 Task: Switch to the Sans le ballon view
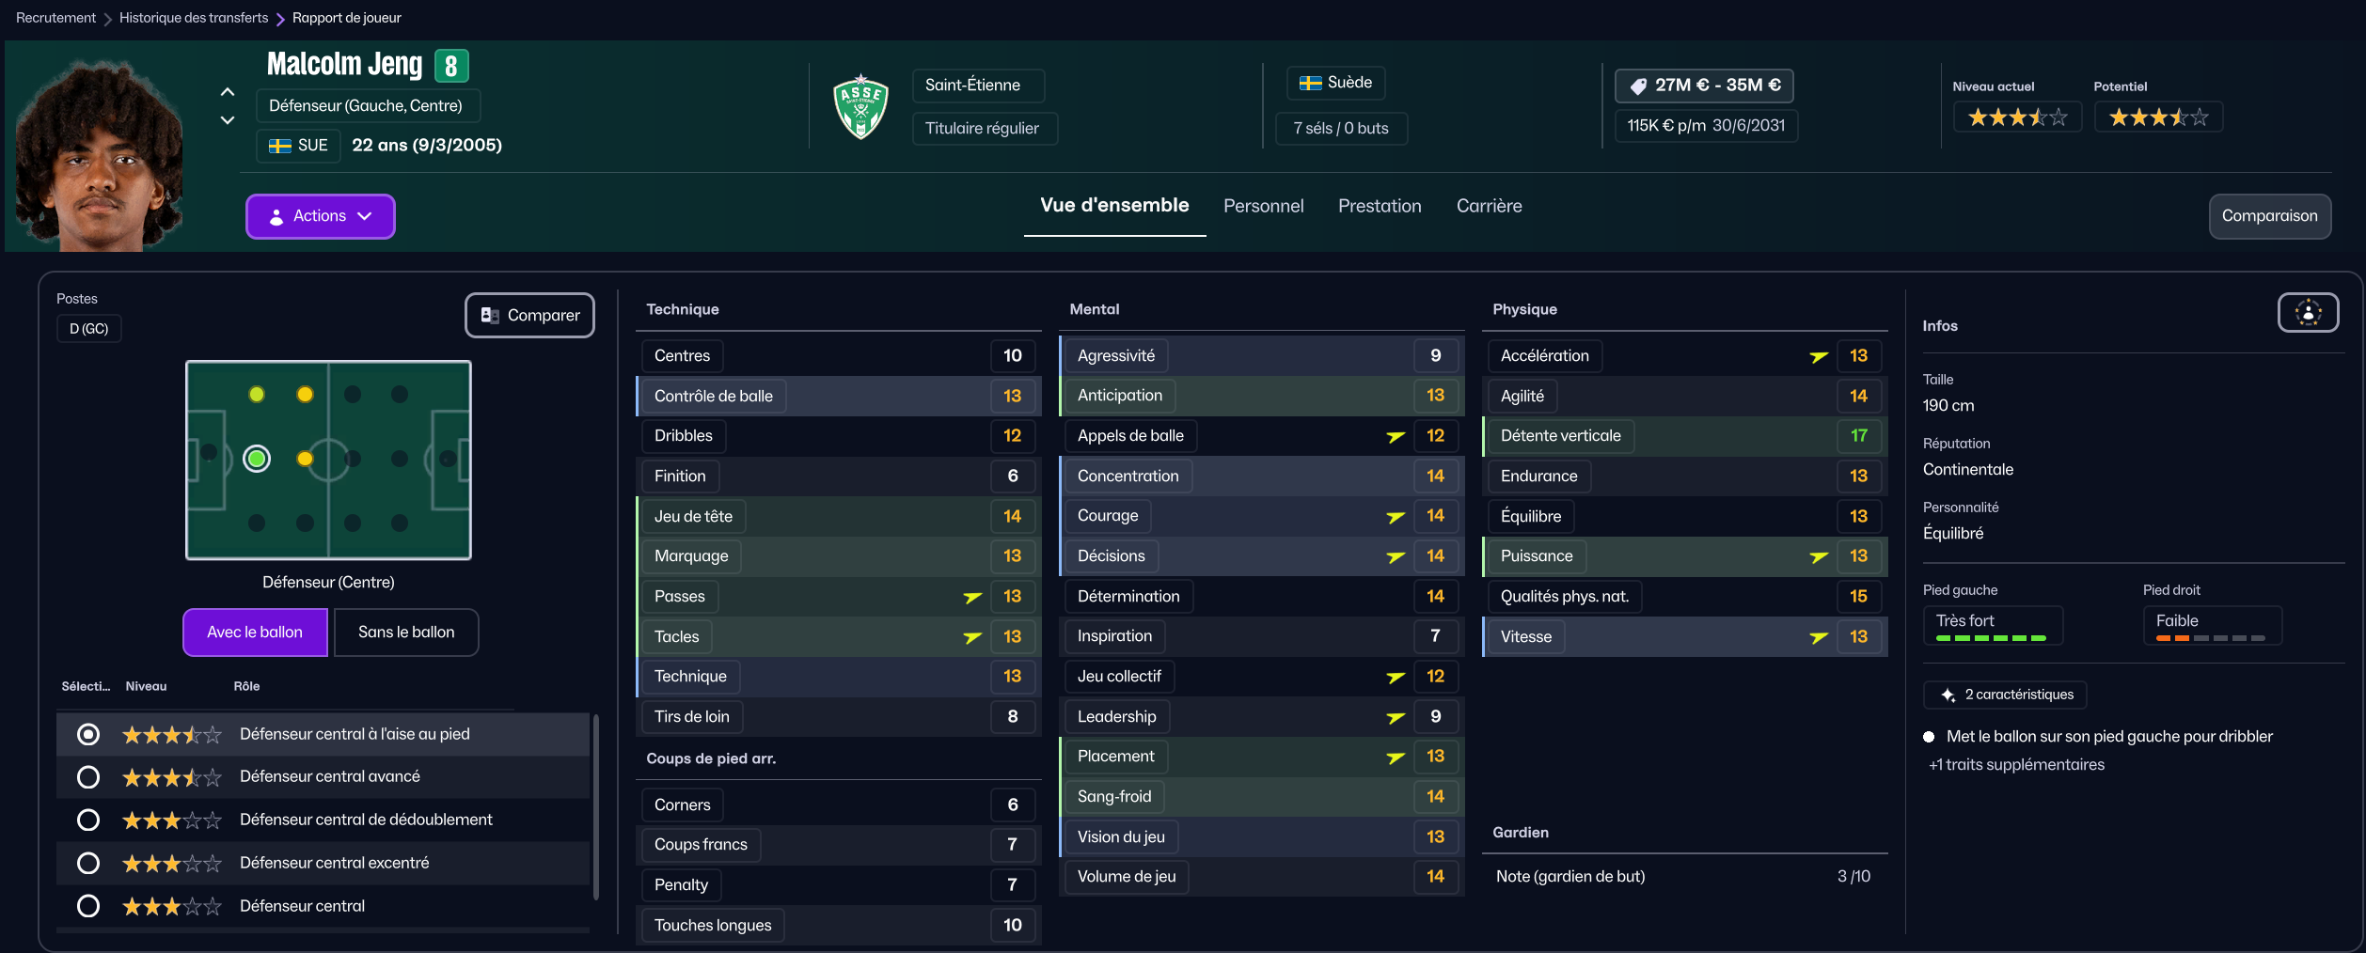[x=406, y=633]
